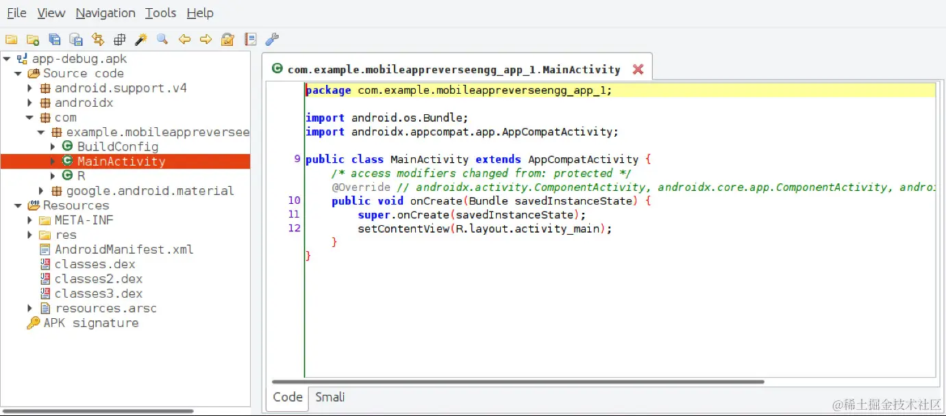
Task: Expand the android.support.v4 package
Action: pyautogui.click(x=29, y=88)
